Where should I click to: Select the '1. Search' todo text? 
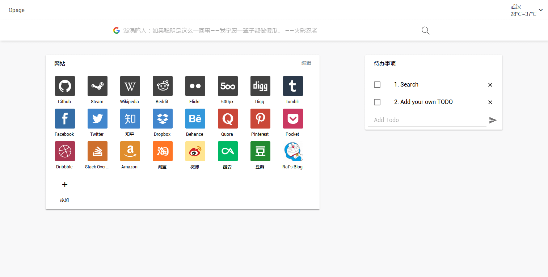pos(406,85)
